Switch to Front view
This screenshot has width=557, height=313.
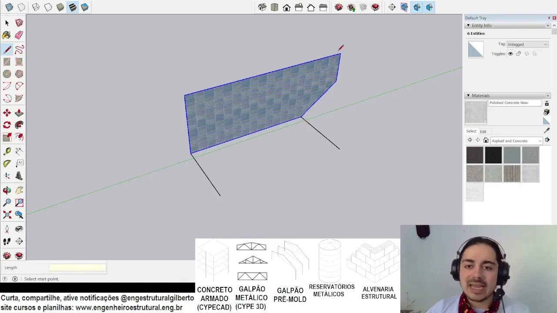coord(287,7)
